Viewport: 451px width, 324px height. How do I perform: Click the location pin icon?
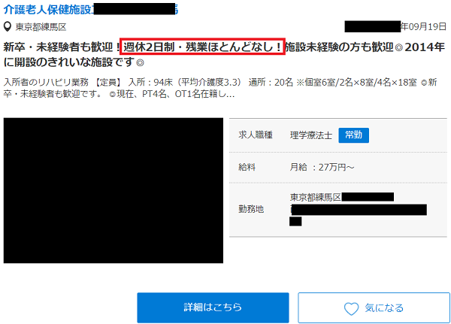click(8, 27)
